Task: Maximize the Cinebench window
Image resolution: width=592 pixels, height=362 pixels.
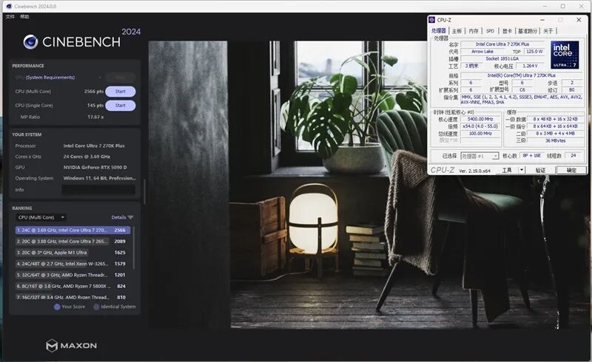Action: (562, 6)
